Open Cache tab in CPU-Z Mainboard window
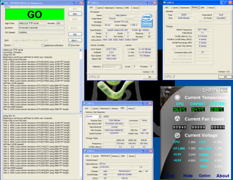 click(95, 156)
